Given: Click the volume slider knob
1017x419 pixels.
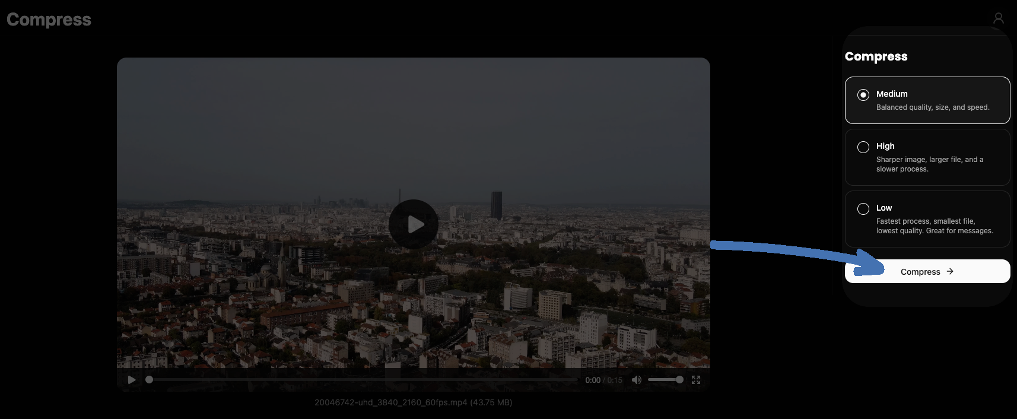Looking at the screenshot, I should point(679,380).
